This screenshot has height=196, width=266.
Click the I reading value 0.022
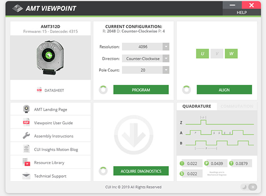point(192,164)
